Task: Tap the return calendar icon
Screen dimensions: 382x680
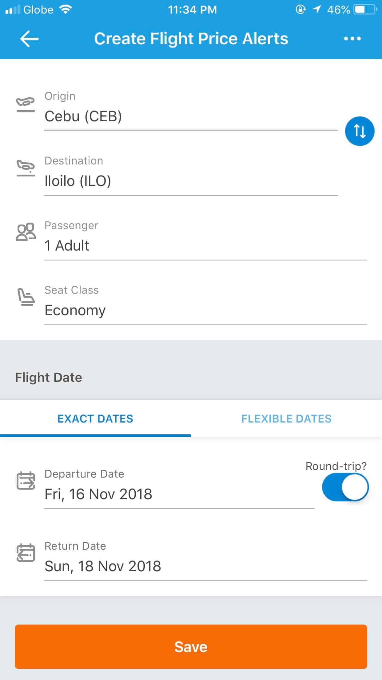Action: click(26, 553)
